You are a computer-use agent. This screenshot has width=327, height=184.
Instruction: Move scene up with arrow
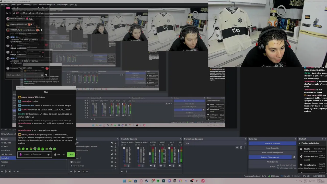[14, 171]
